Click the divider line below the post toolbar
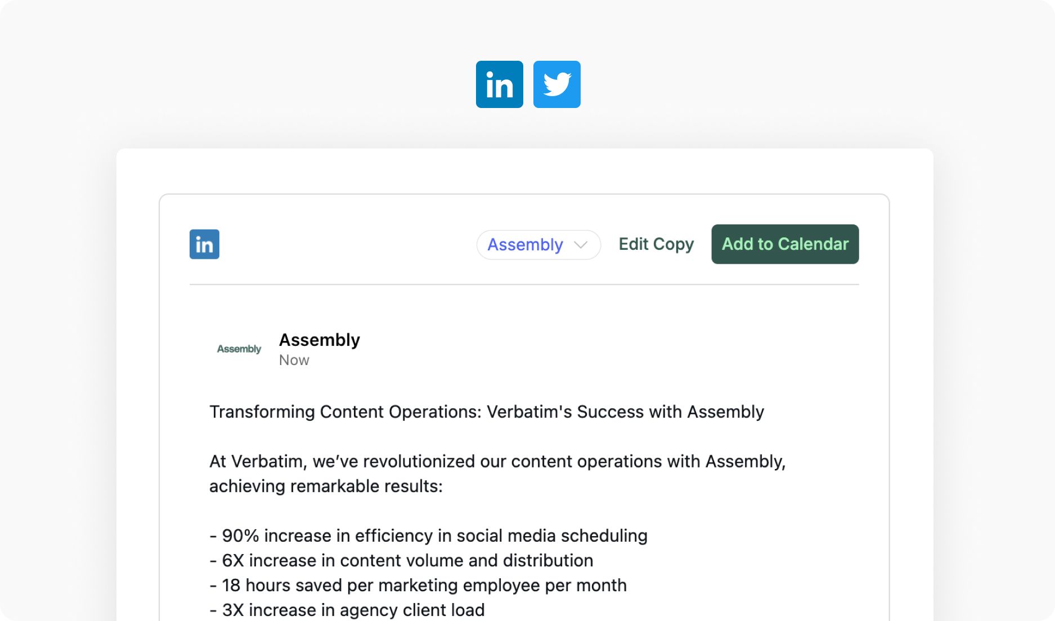This screenshot has height=621, width=1055. [524, 285]
